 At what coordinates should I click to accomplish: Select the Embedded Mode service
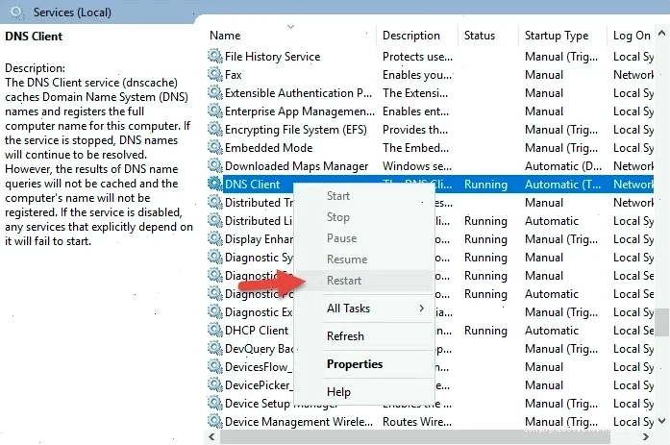269,148
